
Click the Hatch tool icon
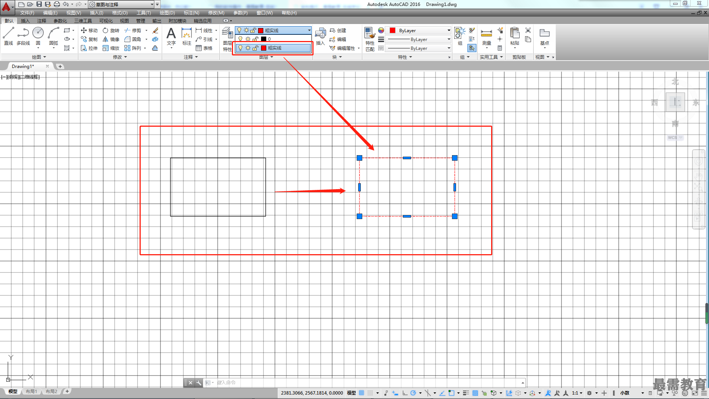tap(67, 48)
